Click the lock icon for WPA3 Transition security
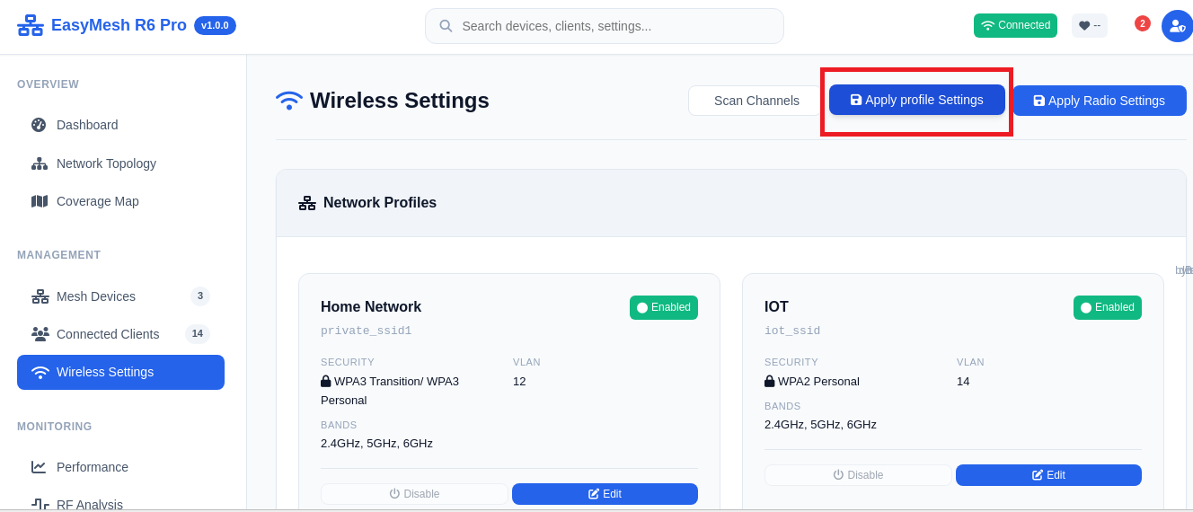This screenshot has width=1193, height=512. pyautogui.click(x=326, y=381)
